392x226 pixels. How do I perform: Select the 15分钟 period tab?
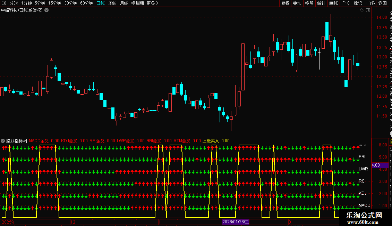point(55,3)
